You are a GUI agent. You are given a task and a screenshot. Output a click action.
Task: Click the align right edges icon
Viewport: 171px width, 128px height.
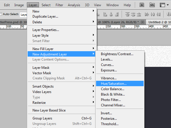pyautogui.click(x=117, y=14)
